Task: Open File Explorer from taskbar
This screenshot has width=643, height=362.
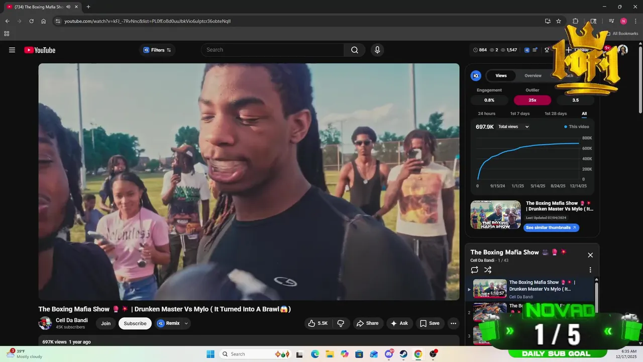Action: (330, 354)
